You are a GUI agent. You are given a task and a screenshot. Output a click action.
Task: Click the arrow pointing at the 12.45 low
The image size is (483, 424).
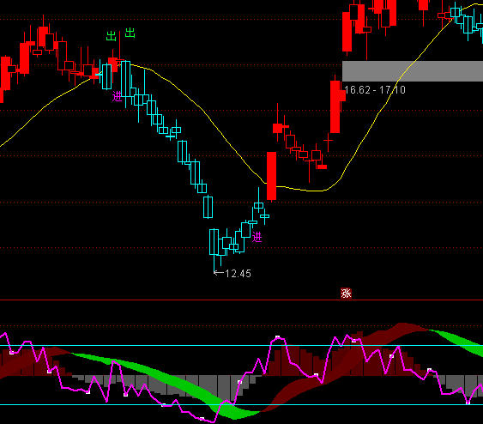coord(219,273)
